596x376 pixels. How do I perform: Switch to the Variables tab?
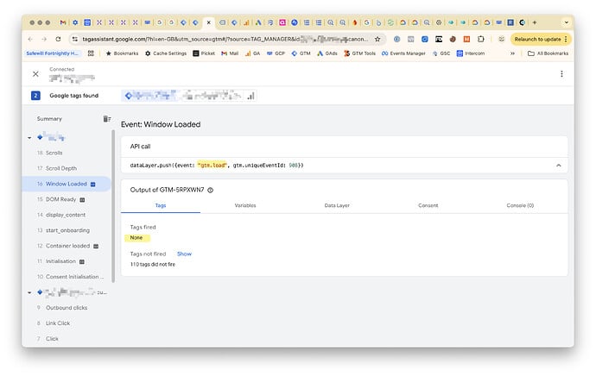[244, 205]
